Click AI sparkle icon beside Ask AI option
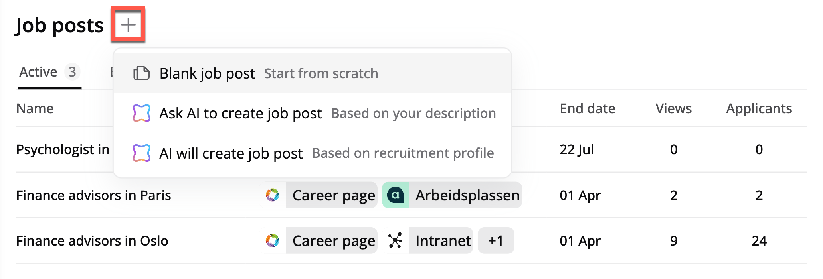Screen dimensions: 823x279 click(141, 113)
